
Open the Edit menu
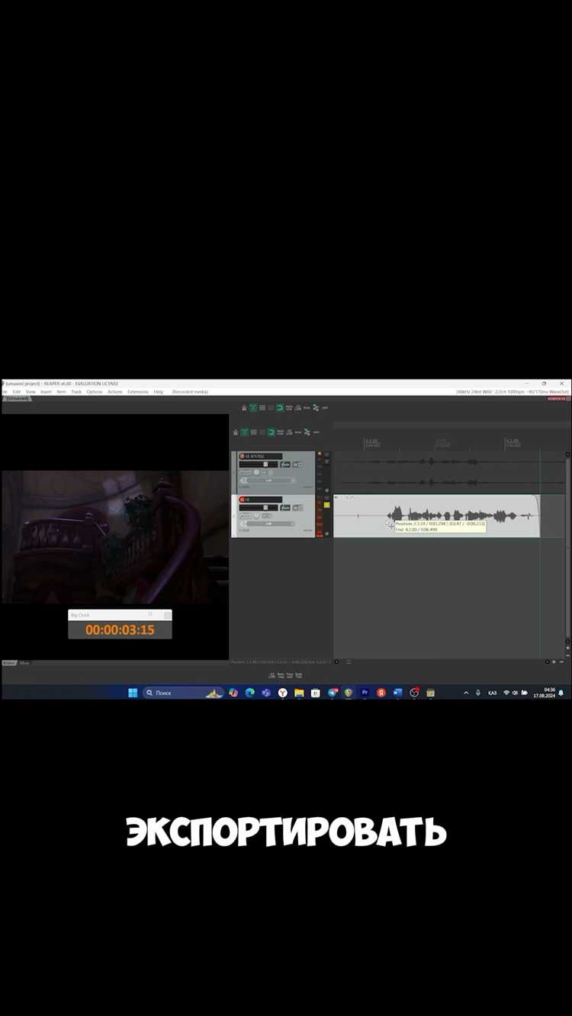click(x=17, y=392)
